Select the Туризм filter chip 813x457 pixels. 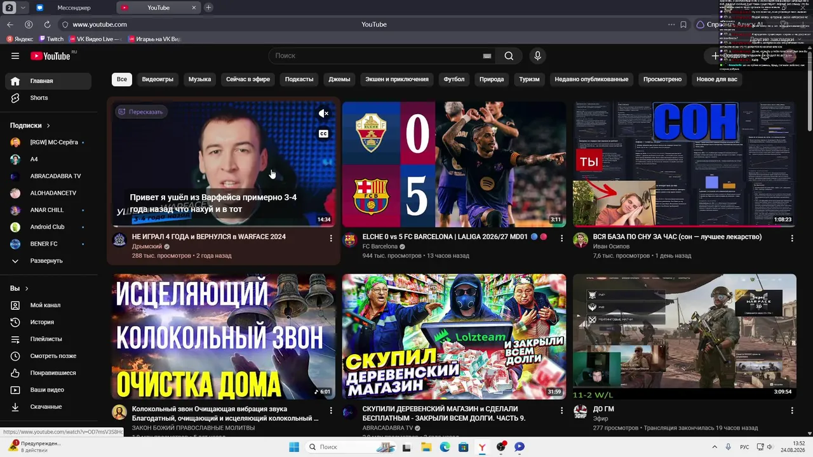coord(529,79)
